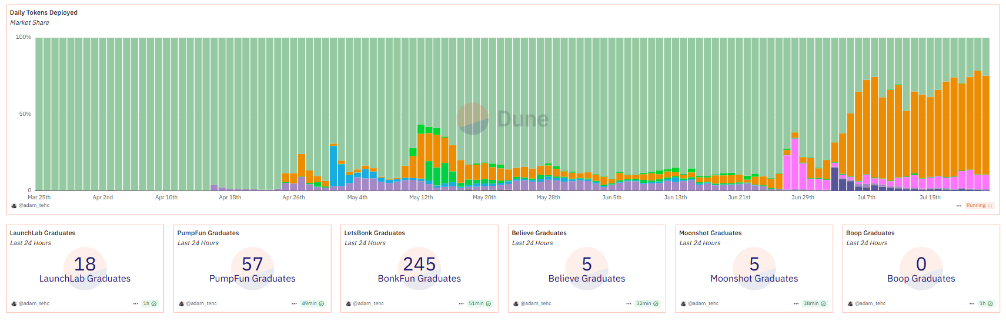This screenshot has width=1006, height=321.
Task: Click the 38min freshness badge on Moonshot card
Action: [x=814, y=304]
